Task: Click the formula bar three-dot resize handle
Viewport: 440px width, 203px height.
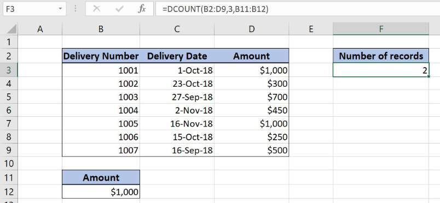Action: (76, 9)
